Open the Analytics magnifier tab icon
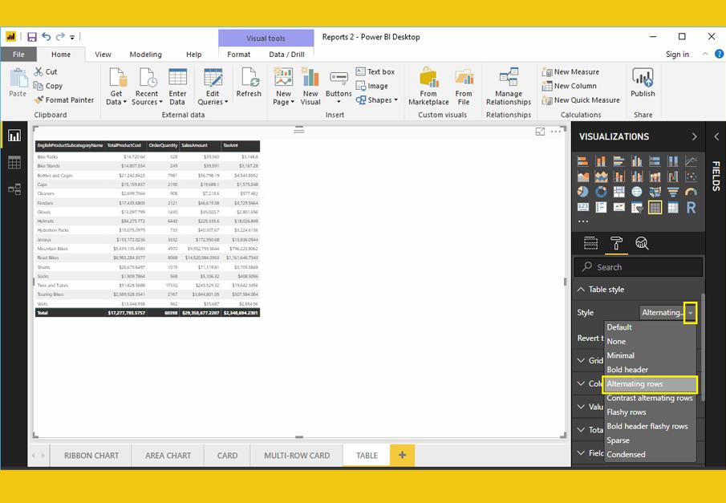726x503 pixels. coord(642,243)
